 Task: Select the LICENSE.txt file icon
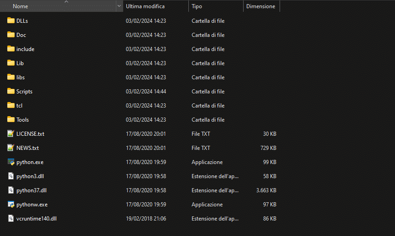11,133
